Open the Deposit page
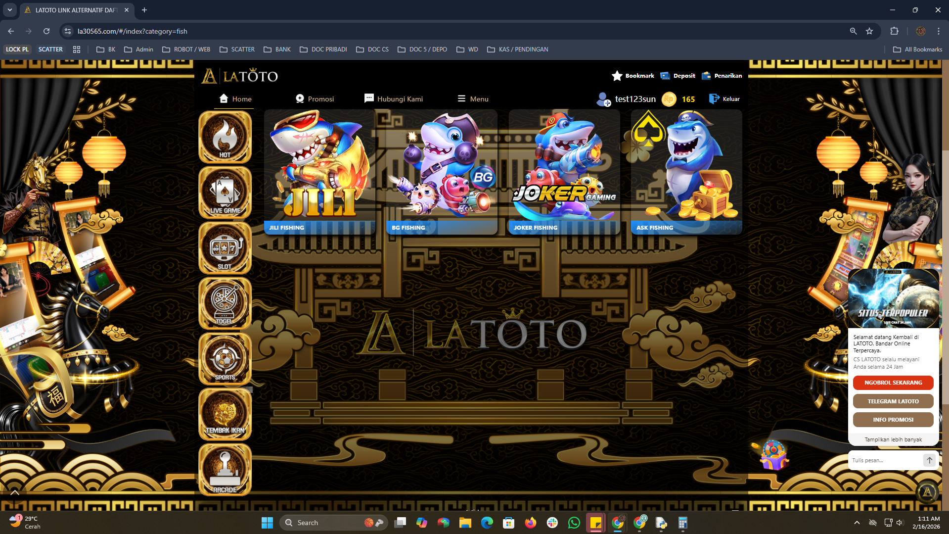This screenshot has height=534, width=949. pos(678,76)
